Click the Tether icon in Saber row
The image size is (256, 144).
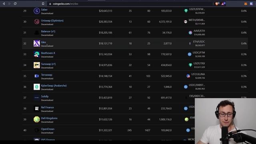pos(186,11)
